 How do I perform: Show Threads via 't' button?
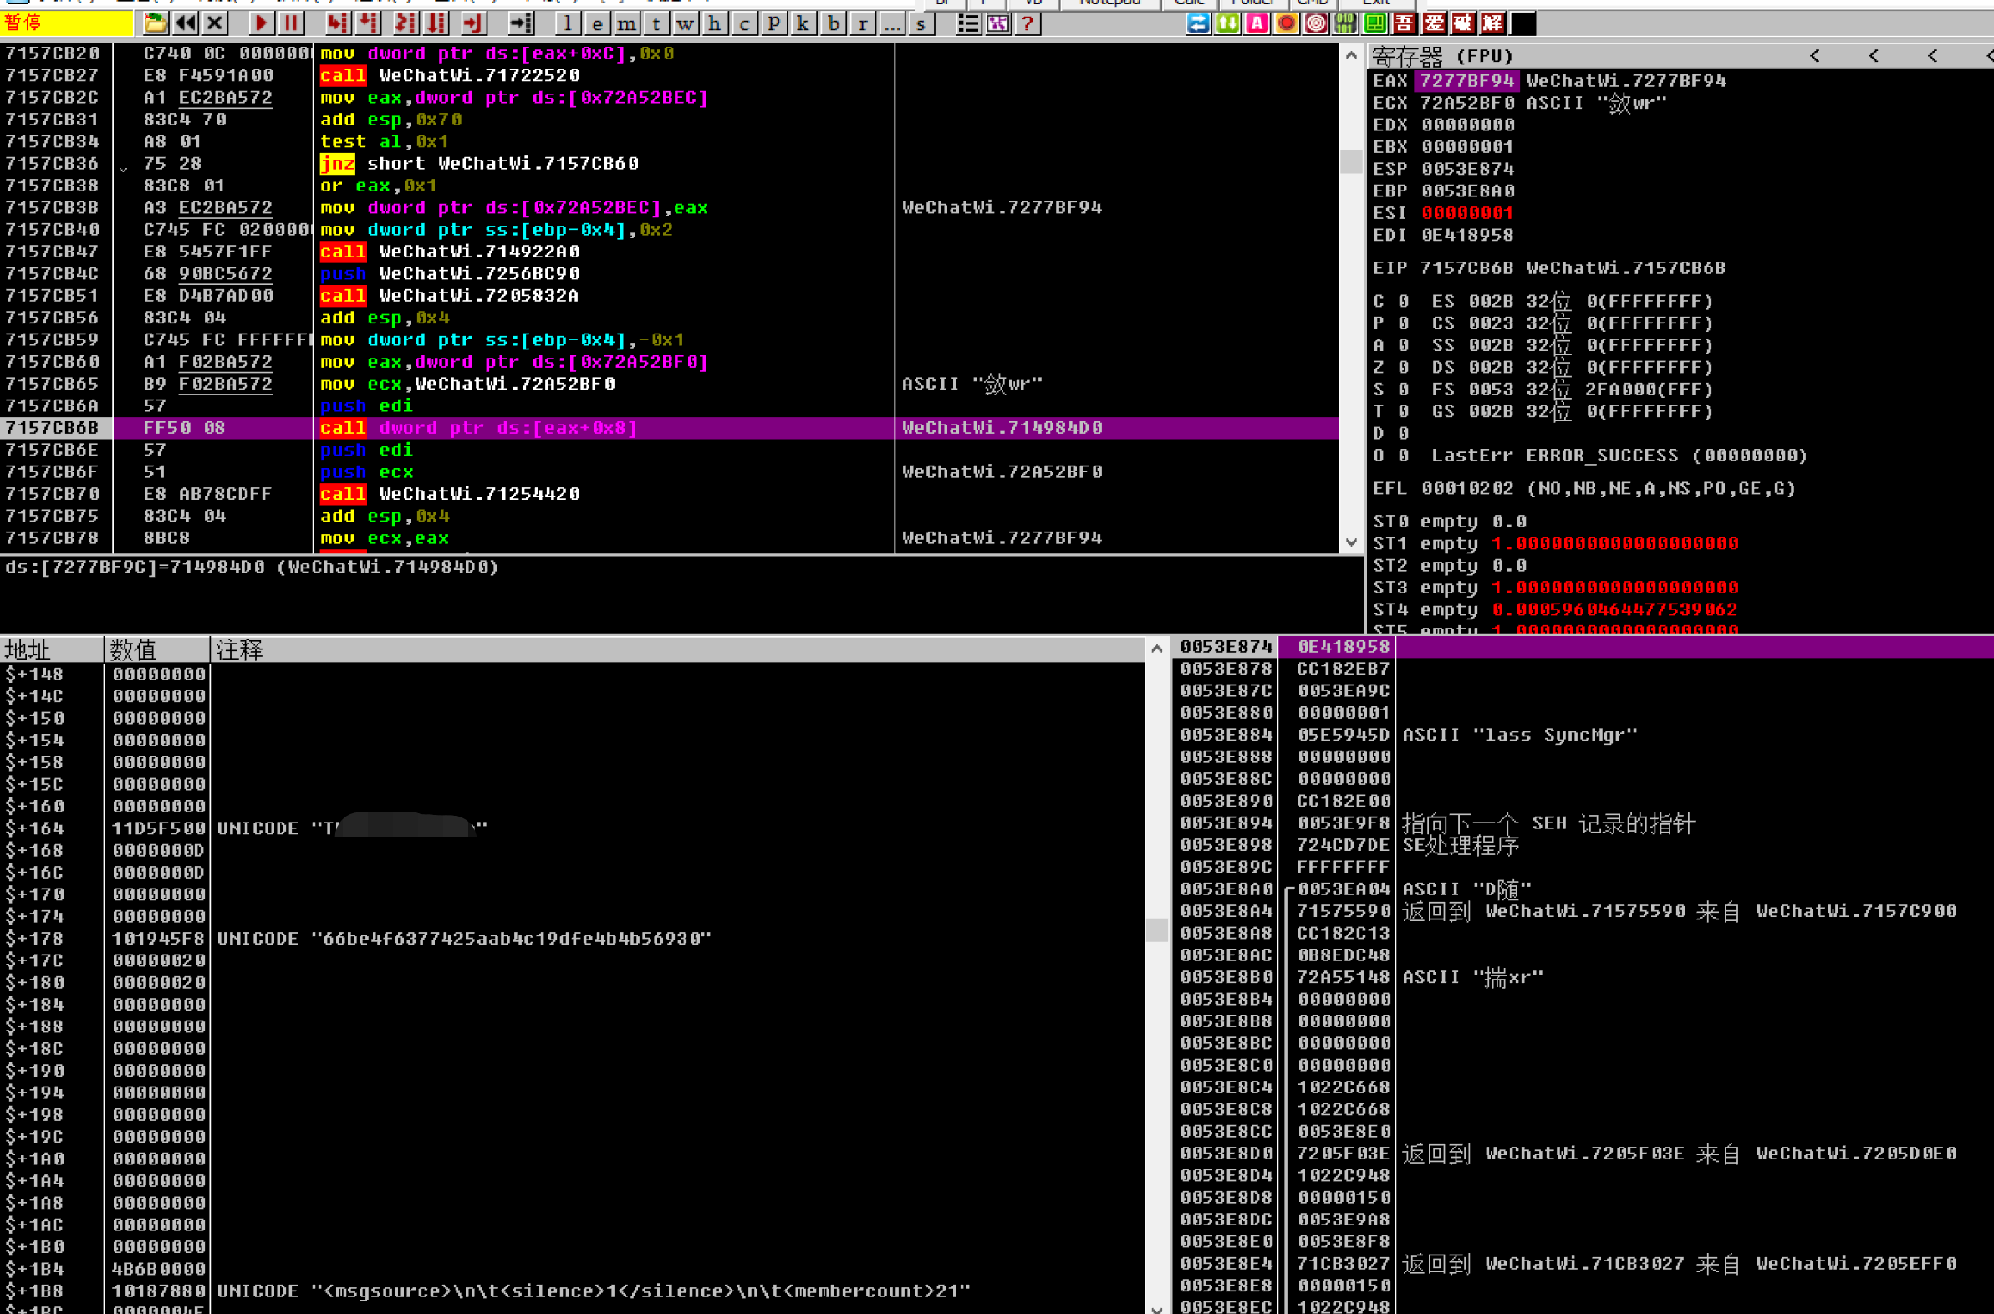click(655, 23)
